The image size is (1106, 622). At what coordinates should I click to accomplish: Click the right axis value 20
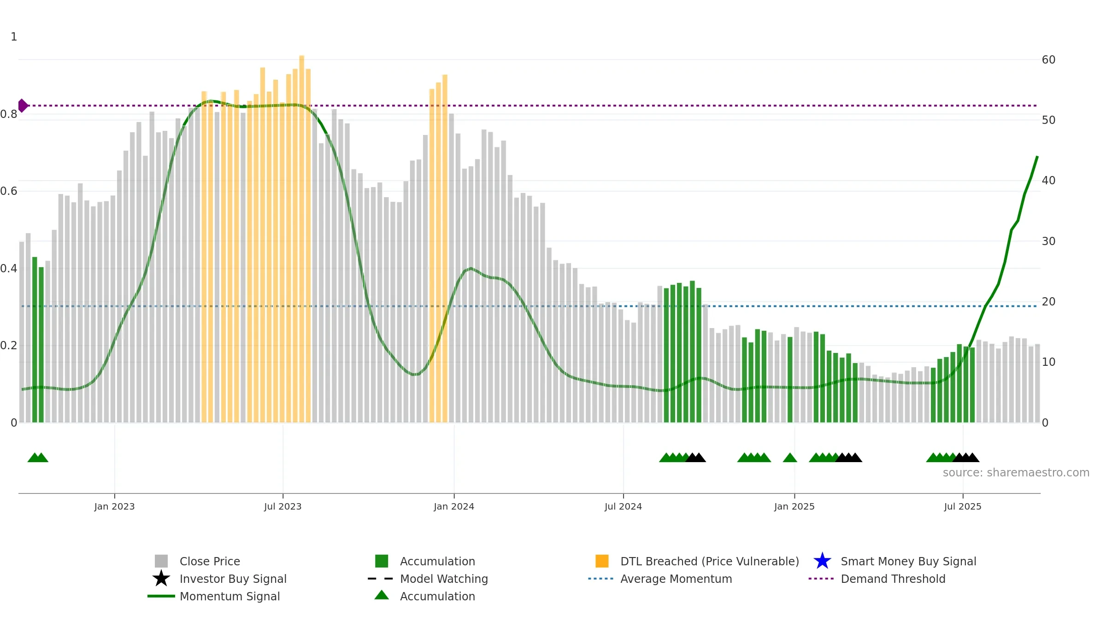click(x=1048, y=301)
